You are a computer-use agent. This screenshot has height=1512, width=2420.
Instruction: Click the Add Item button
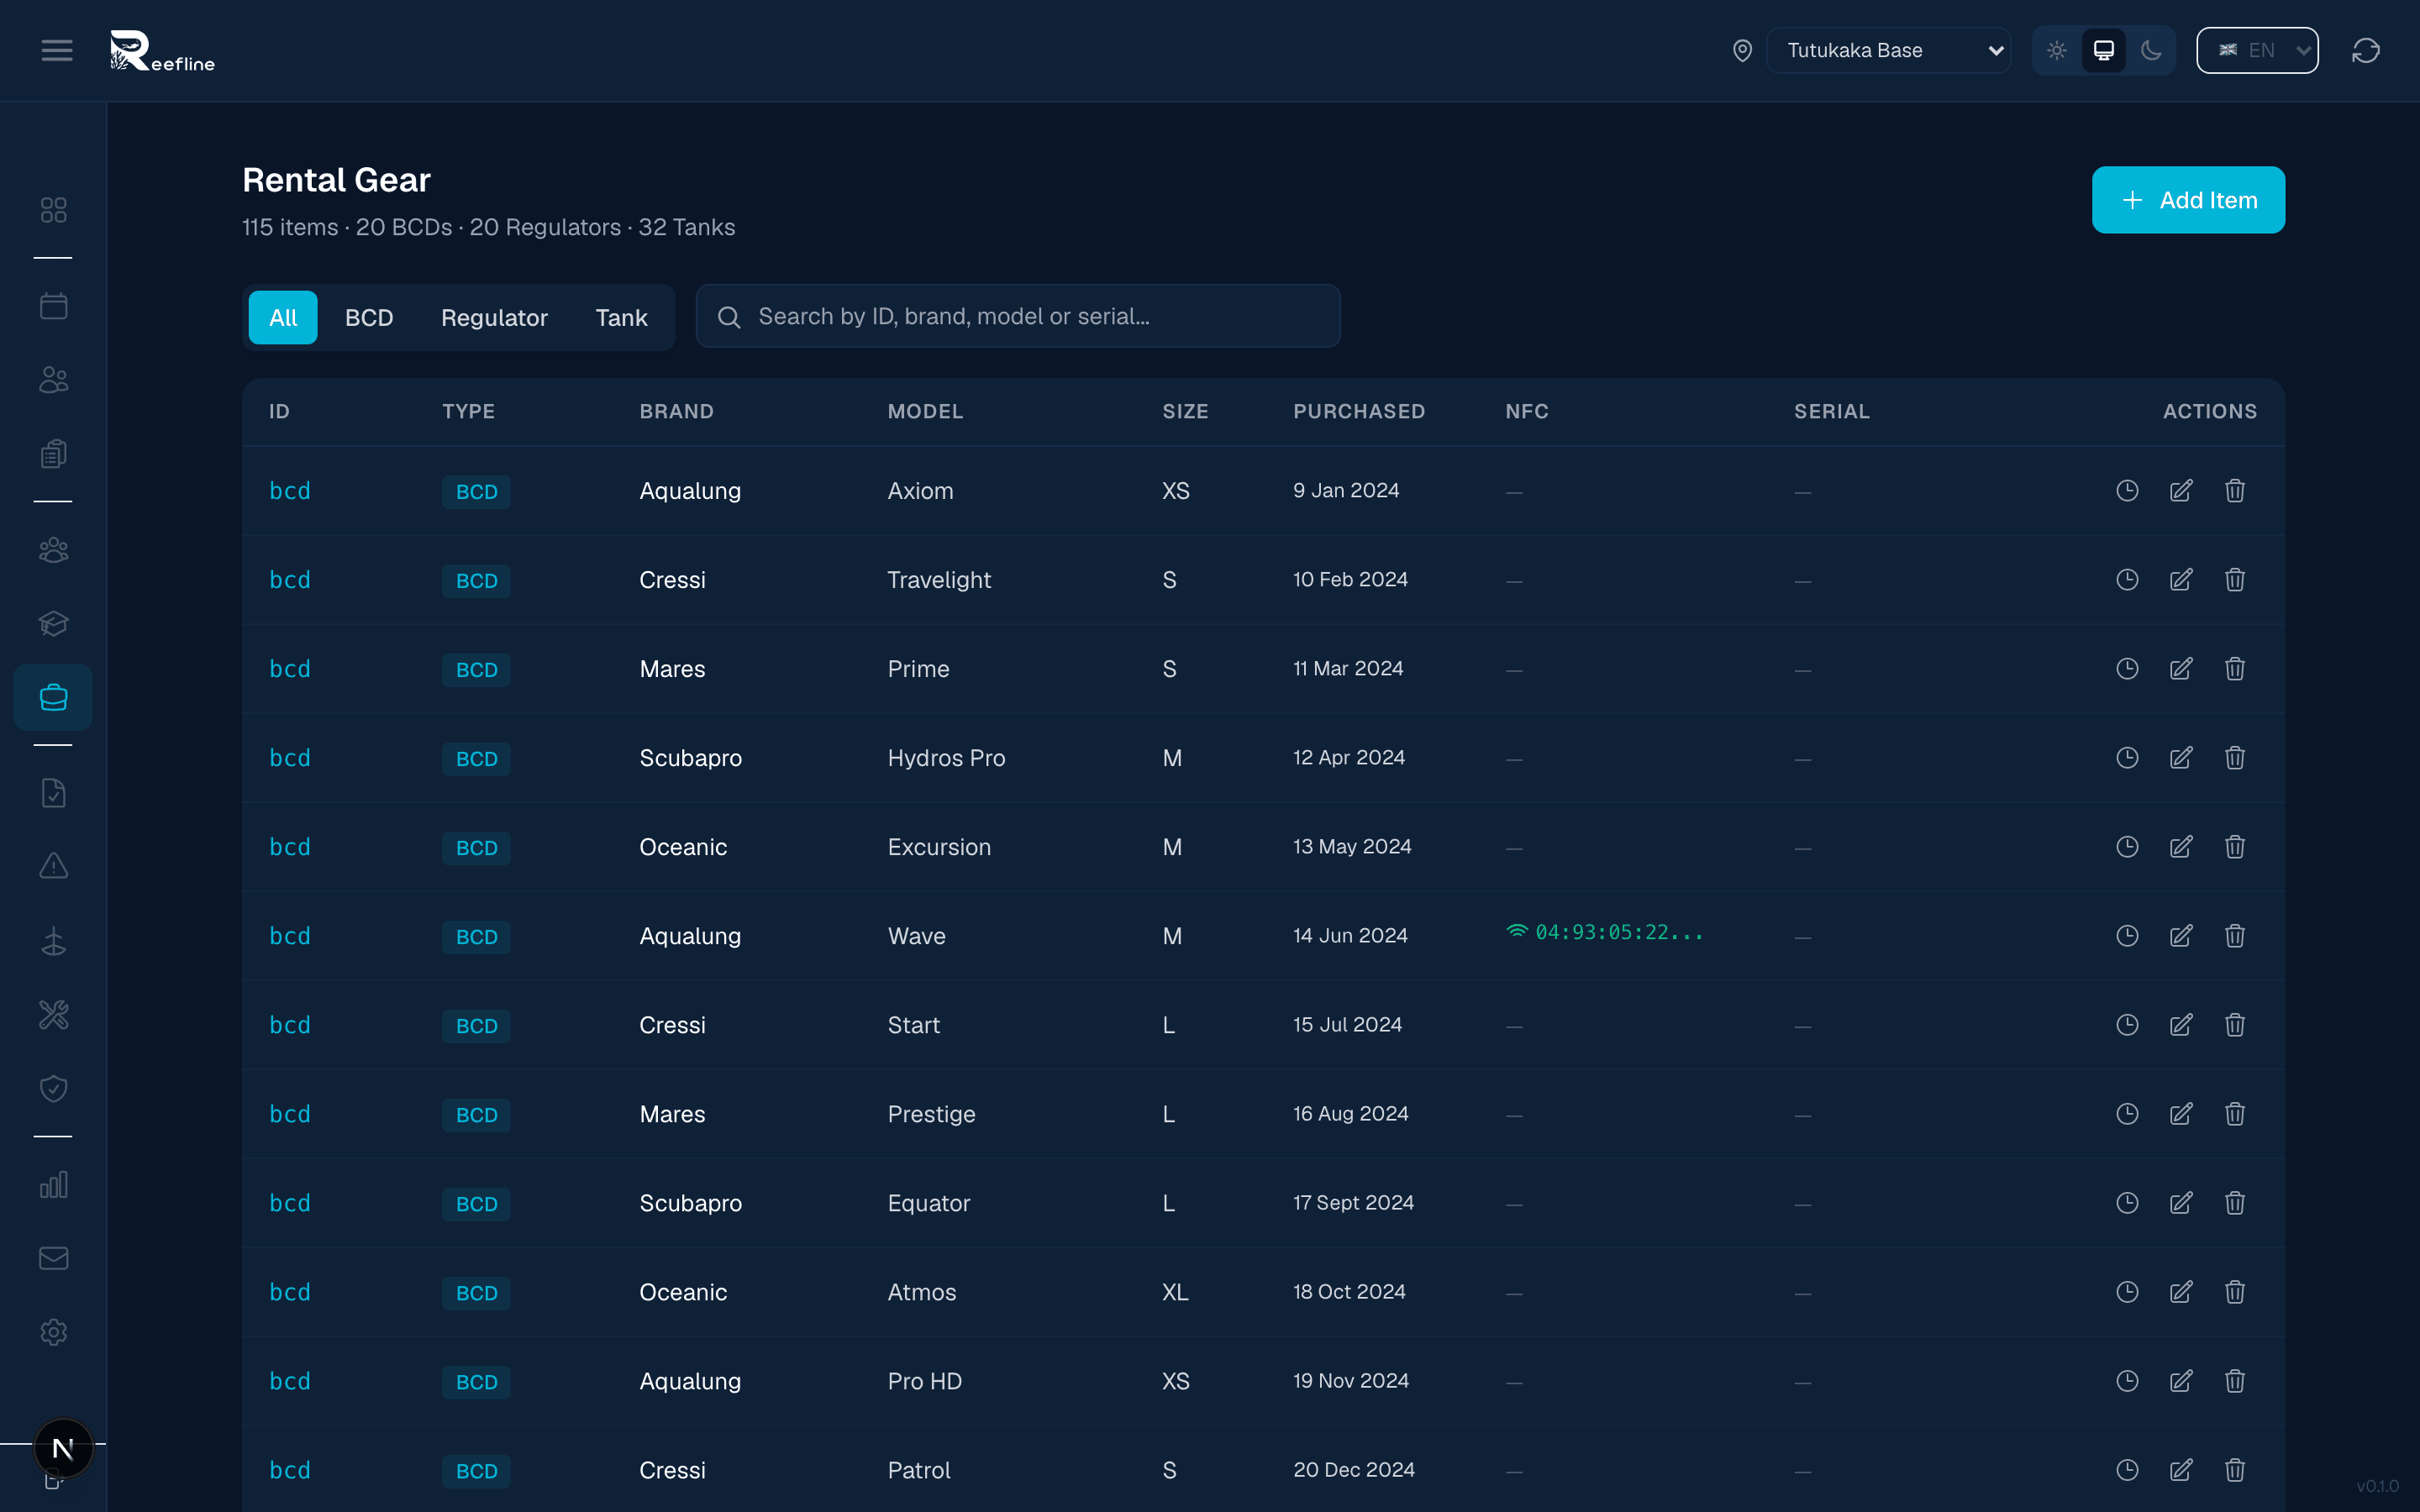pos(2188,200)
